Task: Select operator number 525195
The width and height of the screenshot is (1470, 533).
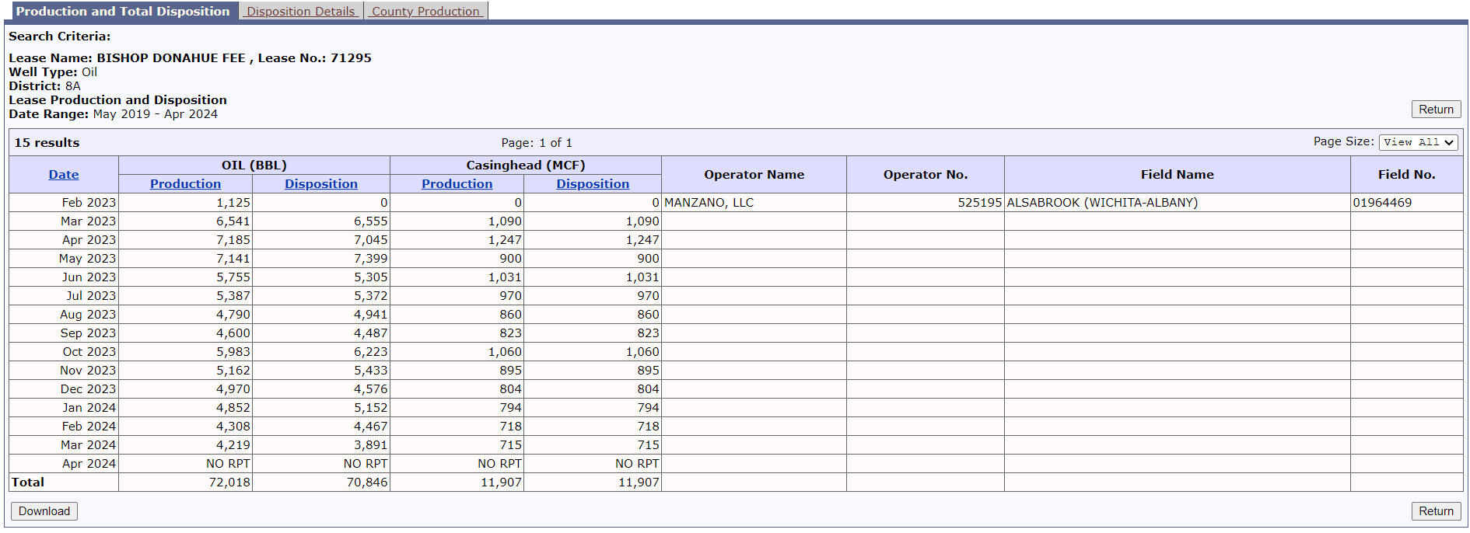Action: tap(926, 203)
